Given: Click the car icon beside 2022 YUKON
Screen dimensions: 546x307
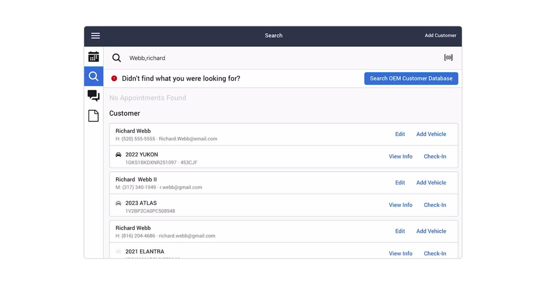Looking at the screenshot, I should (118, 155).
